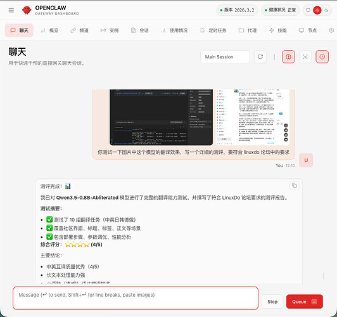Image resolution: width=337 pixels, height=317 pixels.
Task: Copy the assistant reply
Action: [x=295, y=186]
